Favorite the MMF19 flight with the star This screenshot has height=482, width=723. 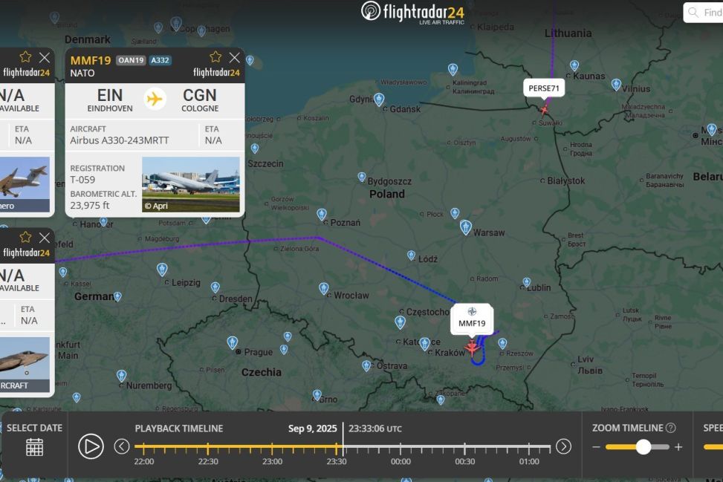(215, 57)
